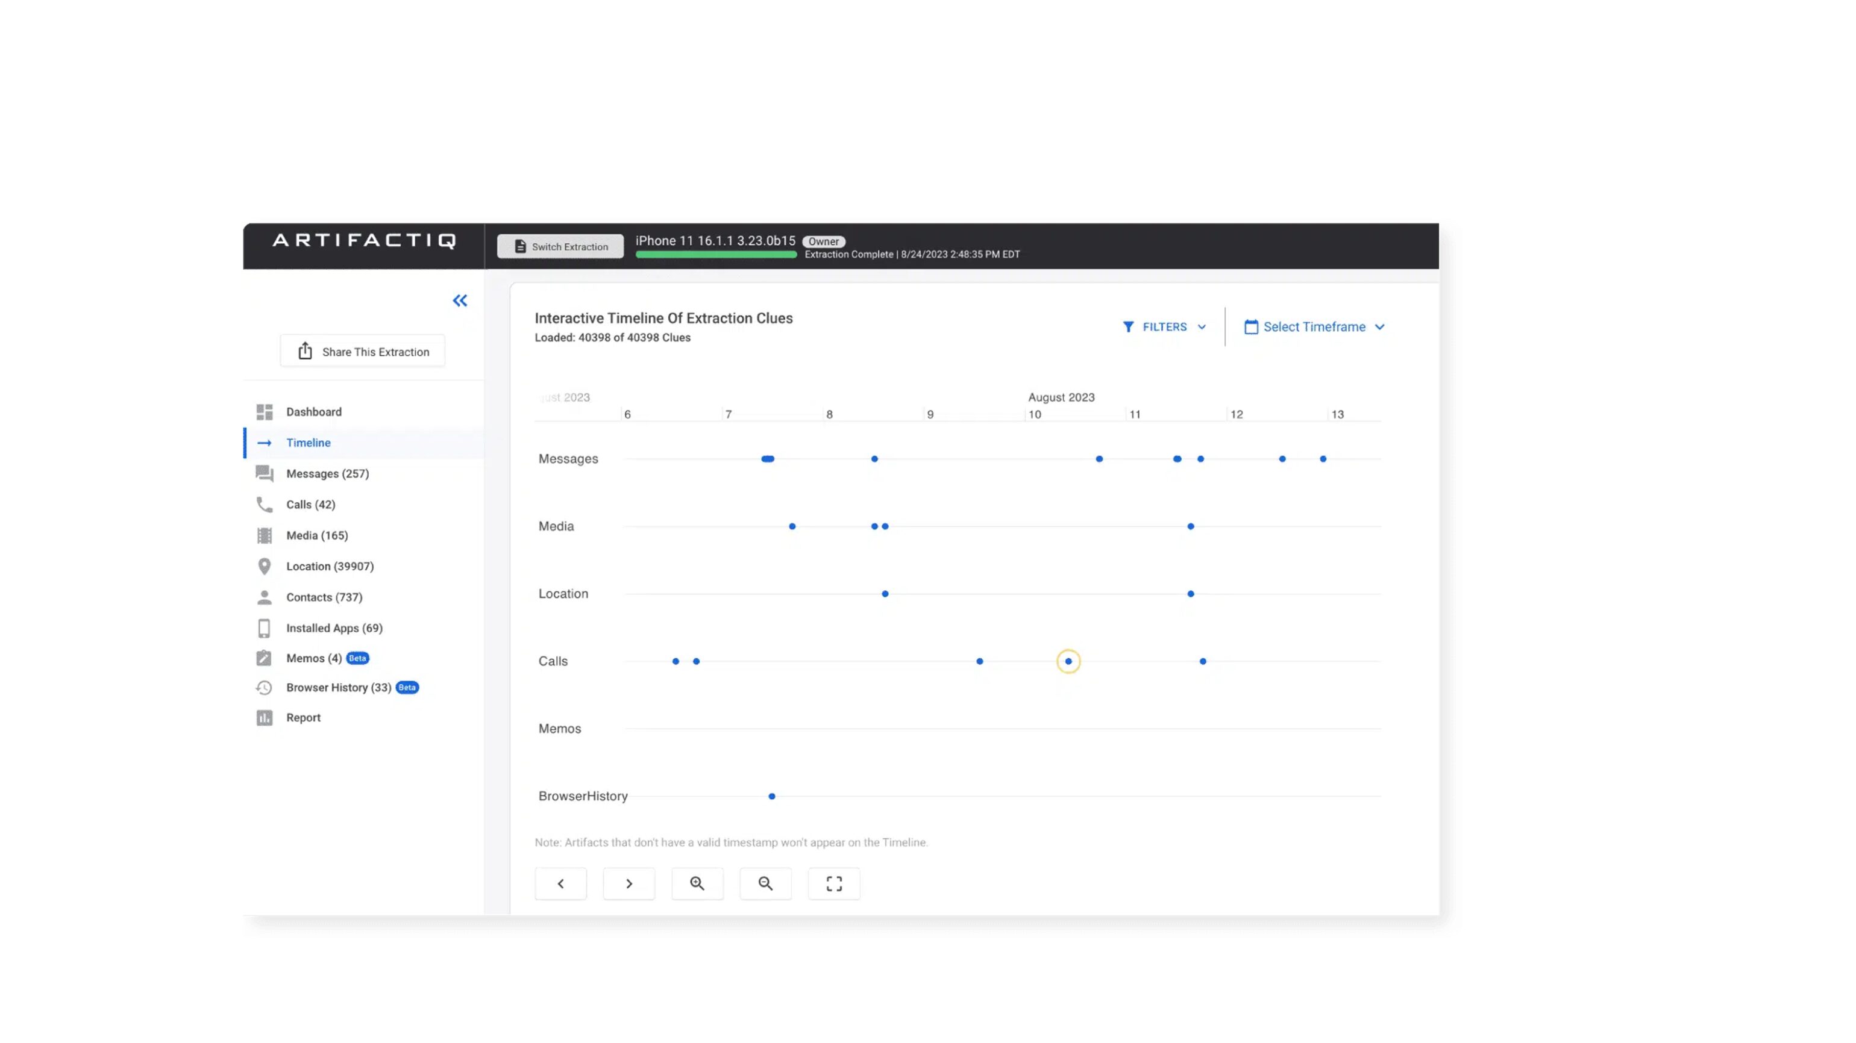Click the BrowserHistory timeline dot
The image size is (1856, 1043).
coord(772,796)
